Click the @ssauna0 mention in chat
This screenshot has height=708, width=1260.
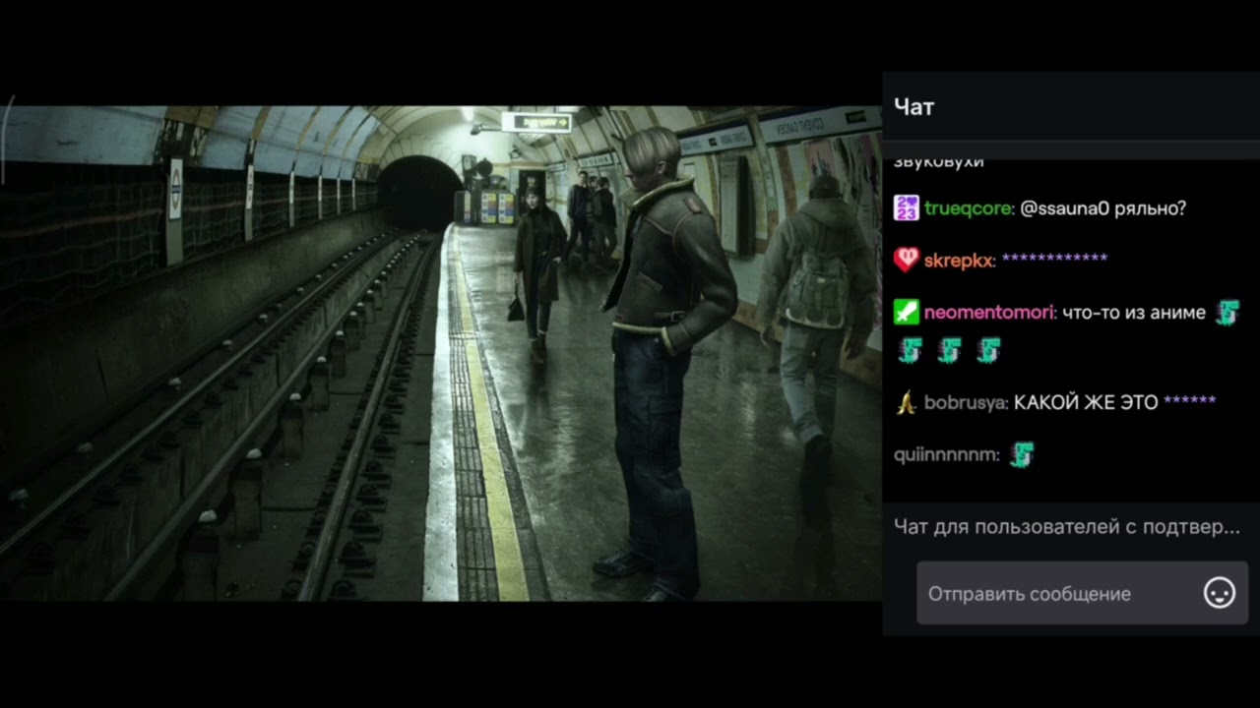(1064, 208)
